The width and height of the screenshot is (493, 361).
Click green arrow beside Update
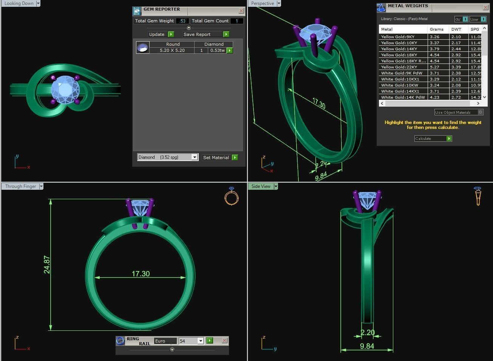pos(171,34)
